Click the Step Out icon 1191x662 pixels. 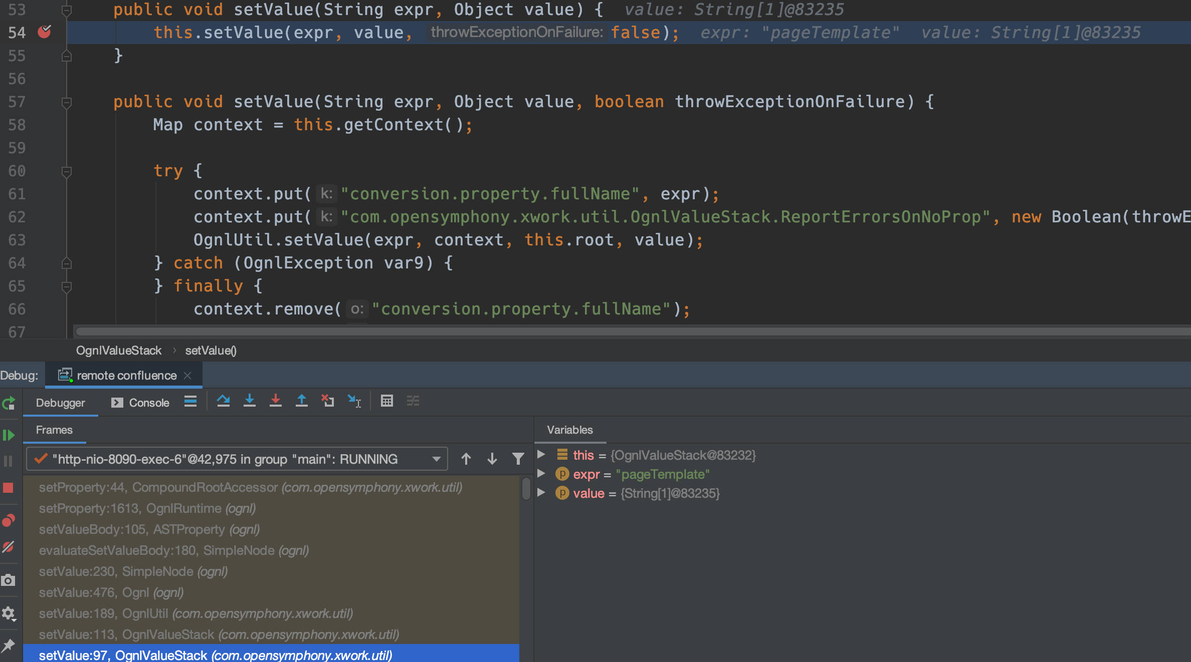(x=302, y=401)
